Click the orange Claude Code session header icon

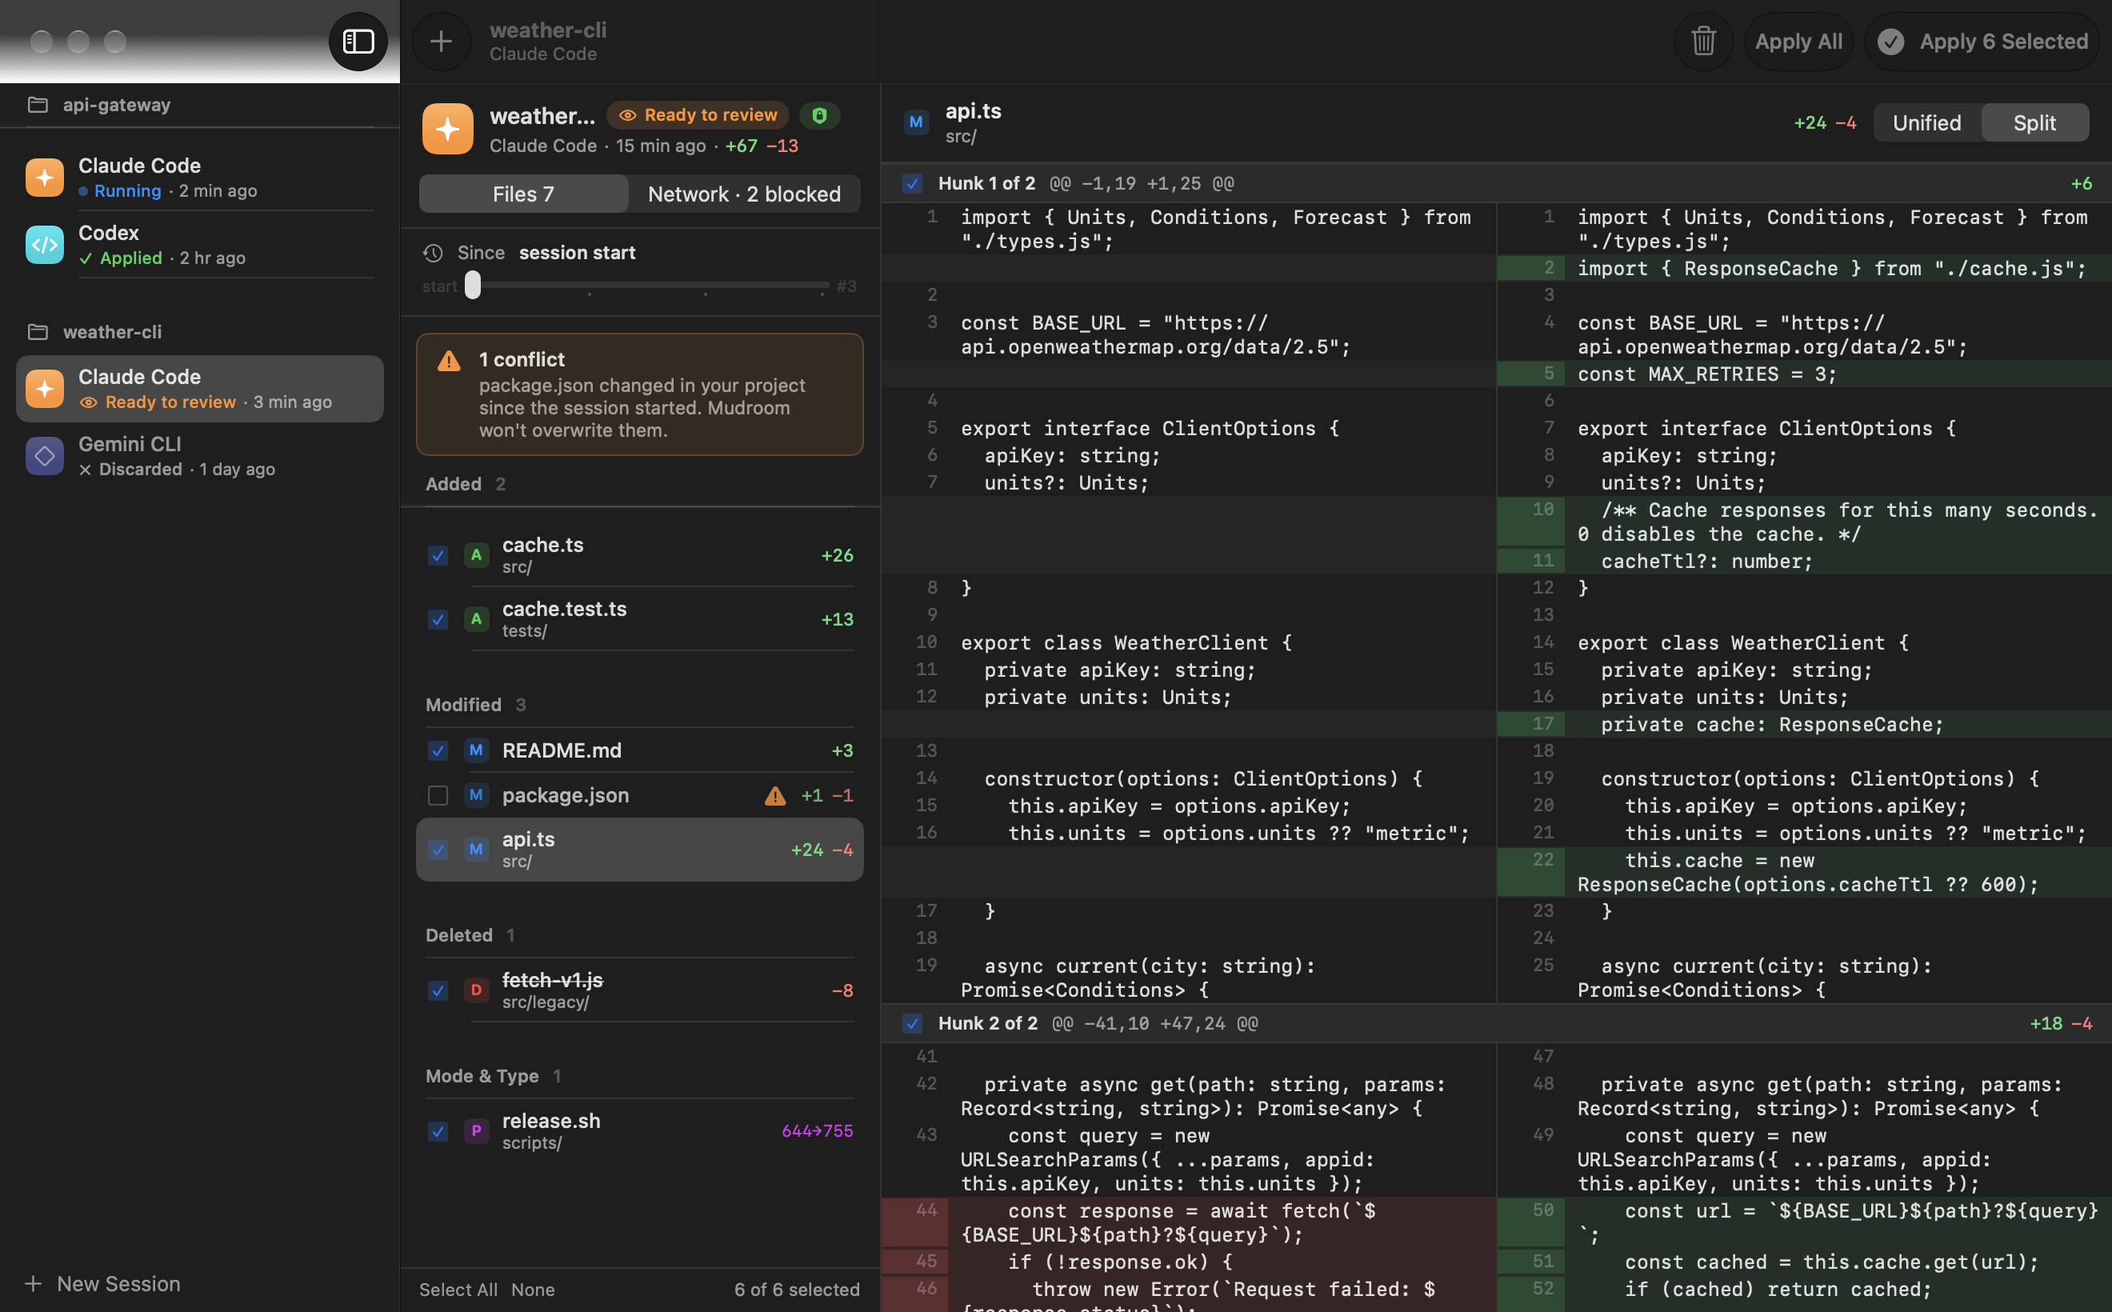point(448,129)
